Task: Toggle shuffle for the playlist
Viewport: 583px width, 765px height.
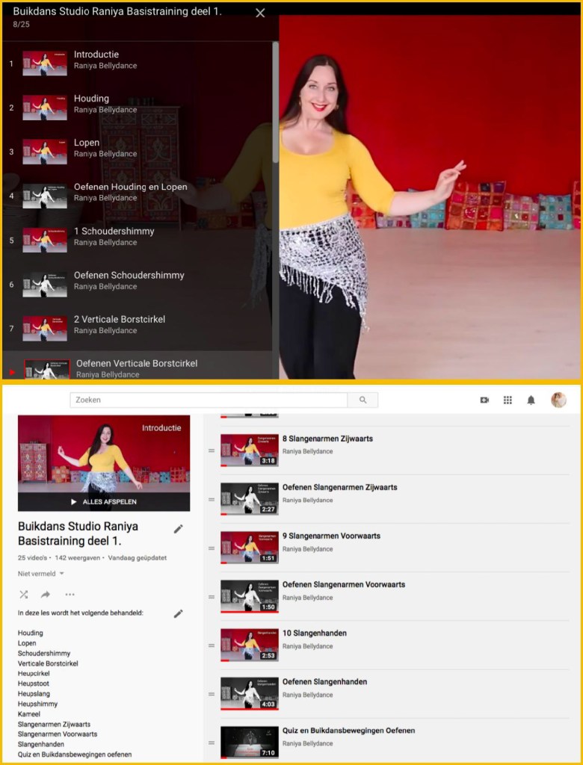Action: [23, 595]
